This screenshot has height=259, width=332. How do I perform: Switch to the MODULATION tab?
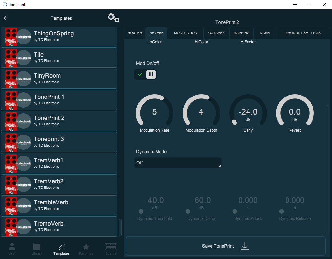(x=185, y=33)
